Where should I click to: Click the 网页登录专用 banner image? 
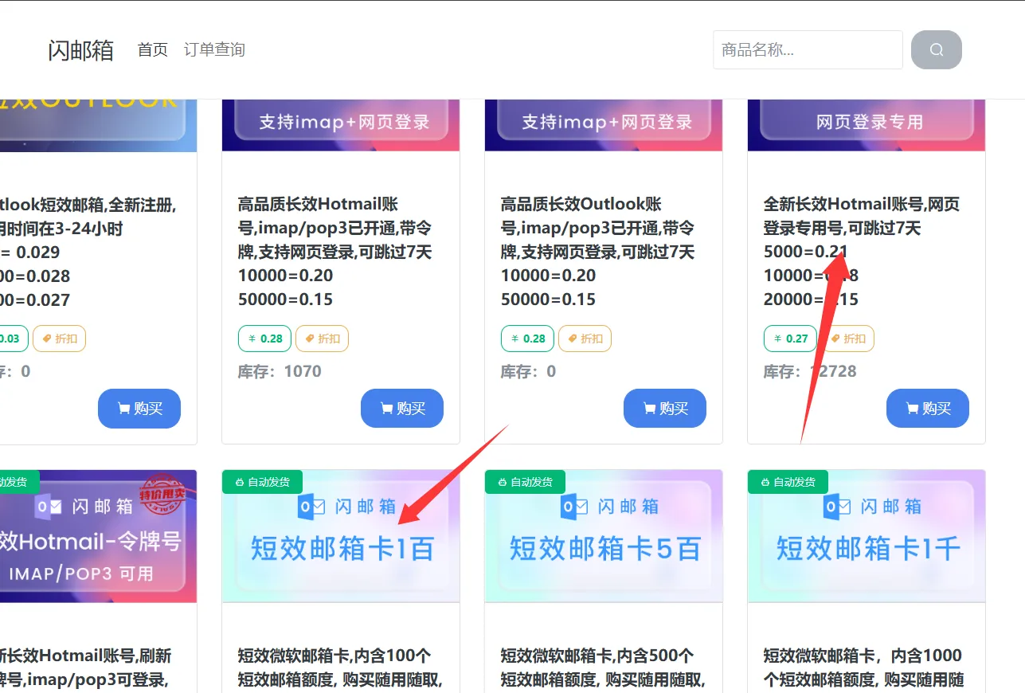[867, 125]
